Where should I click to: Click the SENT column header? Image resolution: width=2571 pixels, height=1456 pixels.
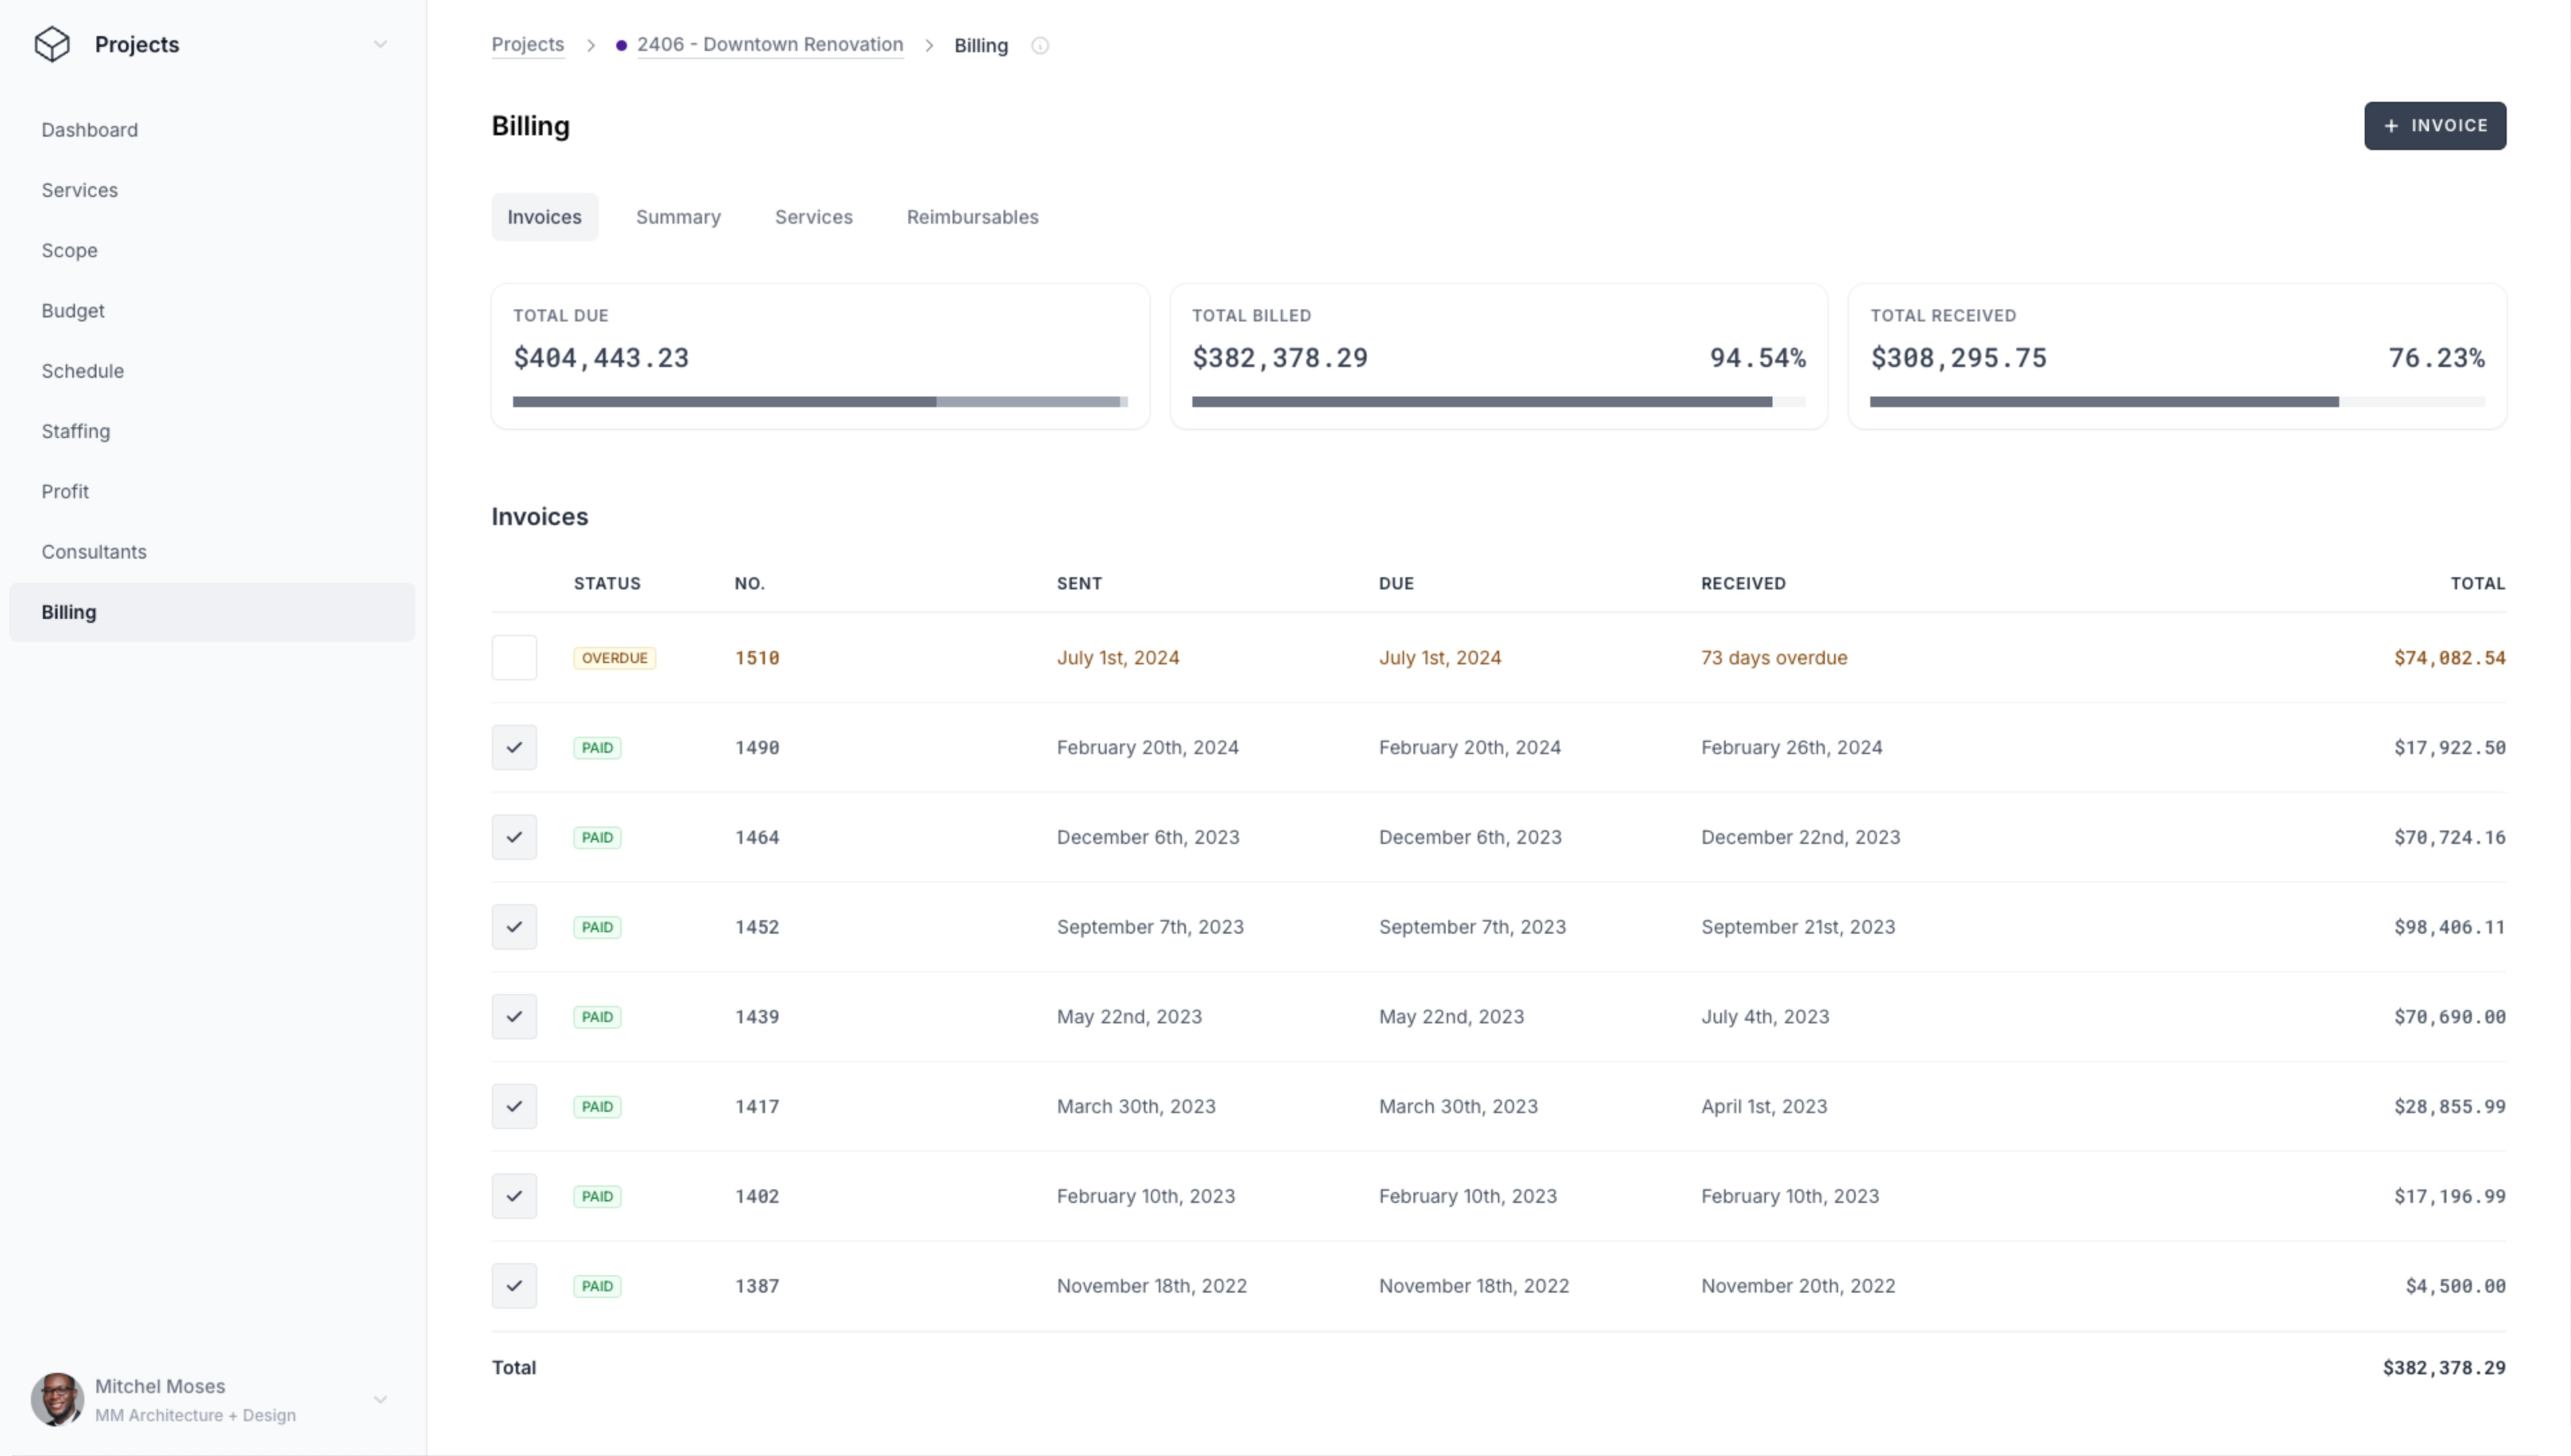coord(1079,583)
